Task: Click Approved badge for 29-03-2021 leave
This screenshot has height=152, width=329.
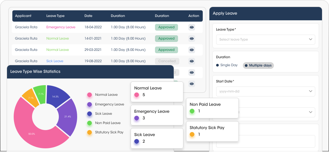Action: 166,50
